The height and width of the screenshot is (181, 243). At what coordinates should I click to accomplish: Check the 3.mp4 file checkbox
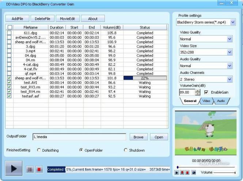click(9, 51)
